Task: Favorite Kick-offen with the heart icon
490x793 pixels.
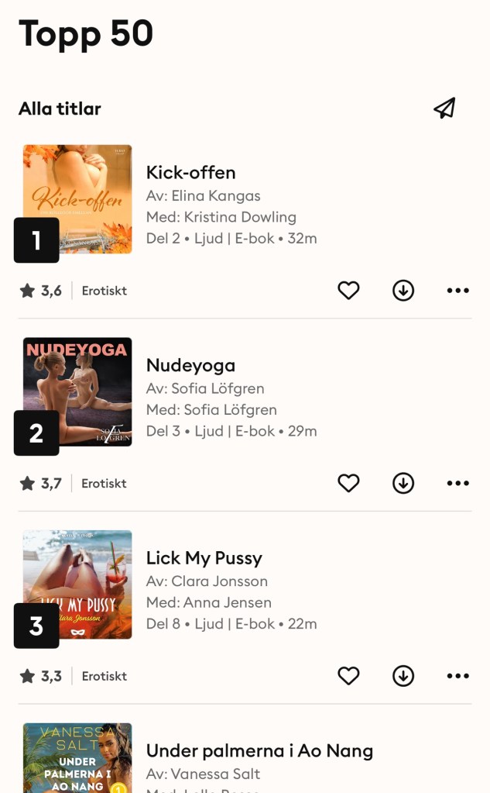Action: click(x=348, y=291)
